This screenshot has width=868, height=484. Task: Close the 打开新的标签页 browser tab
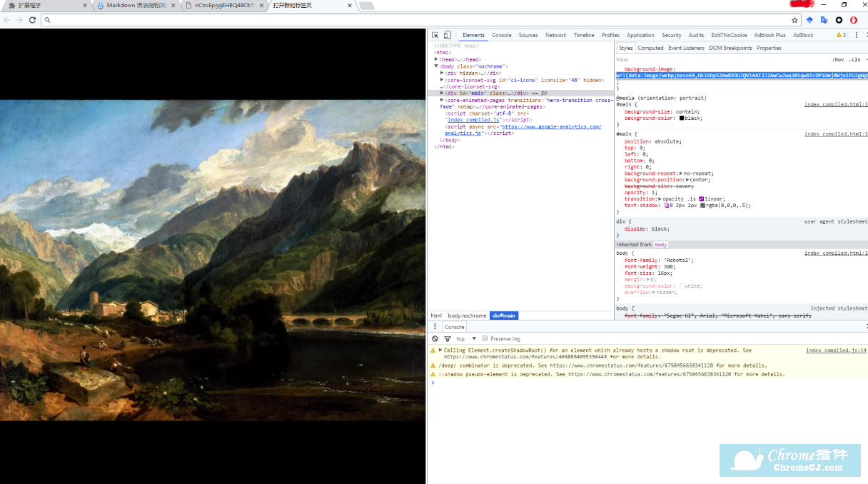(x=350, y=6)
